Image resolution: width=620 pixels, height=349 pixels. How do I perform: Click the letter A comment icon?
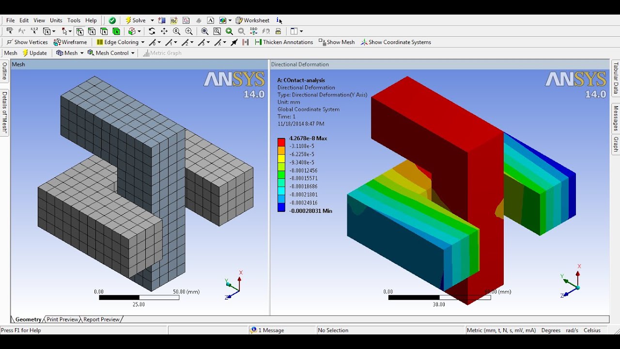pyautogui.click(x=211, y=20)
